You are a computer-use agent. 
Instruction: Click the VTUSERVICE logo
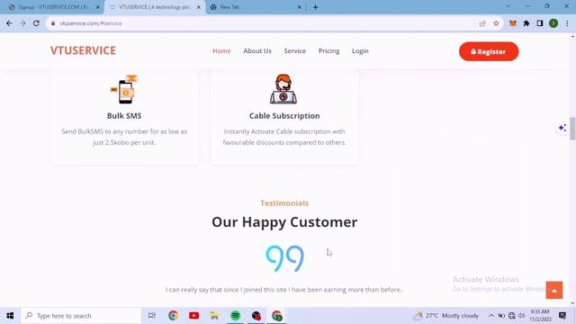click(x=83, y=50)
